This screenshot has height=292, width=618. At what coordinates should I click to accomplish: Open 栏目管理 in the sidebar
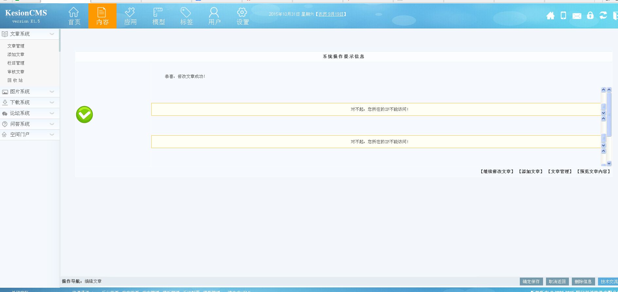16,63
